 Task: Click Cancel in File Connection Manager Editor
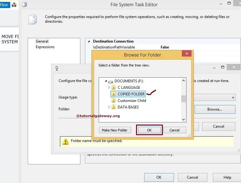pyautogui.click(x=219, y=126)
